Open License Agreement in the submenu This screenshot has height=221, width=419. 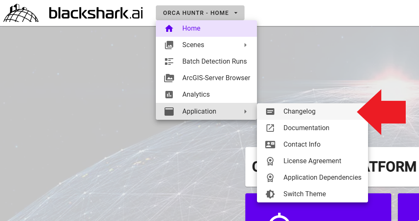click(x=312, y=161)
